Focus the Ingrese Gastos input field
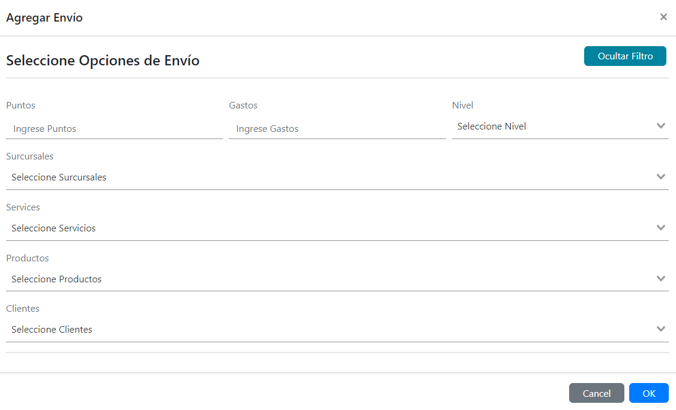The width and height of the screenshot is (676, 410). point(337,129)
